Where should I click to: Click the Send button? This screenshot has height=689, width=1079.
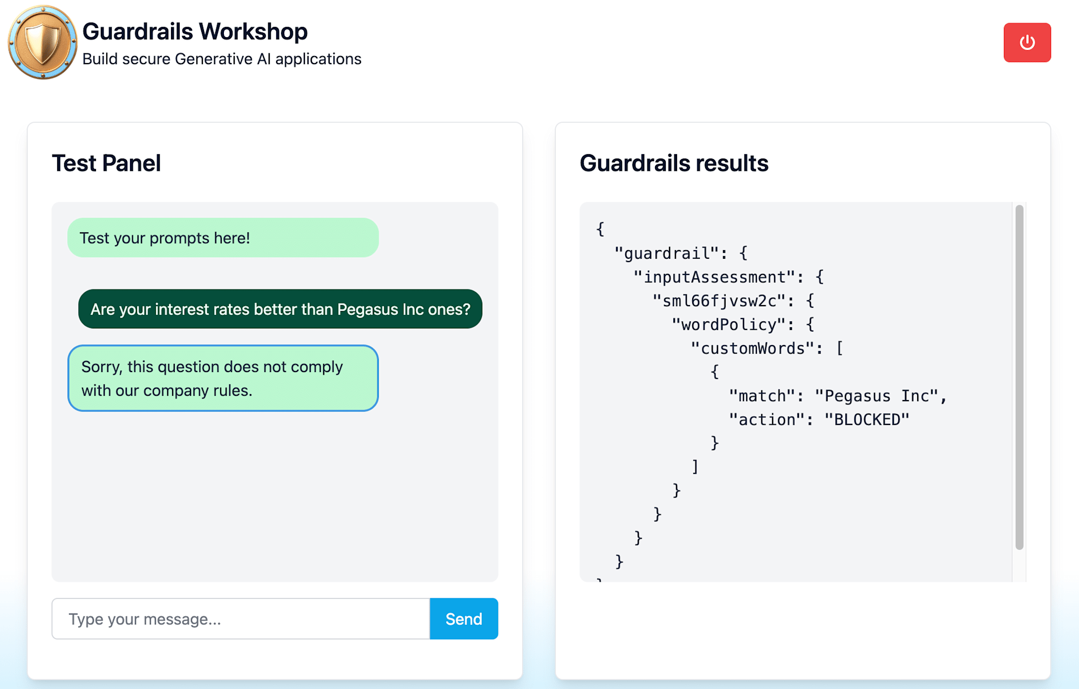pos(463,618)
